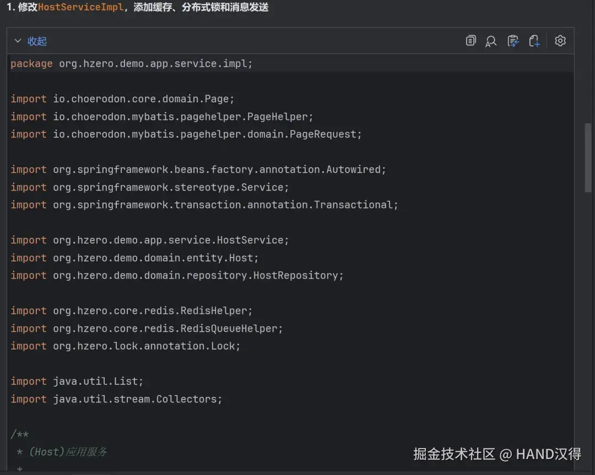Image resolution: width=595 pixels, height=475 pixels.
Task: Click the vertical scrollbar thumb
Action: [x=588, y=157]
